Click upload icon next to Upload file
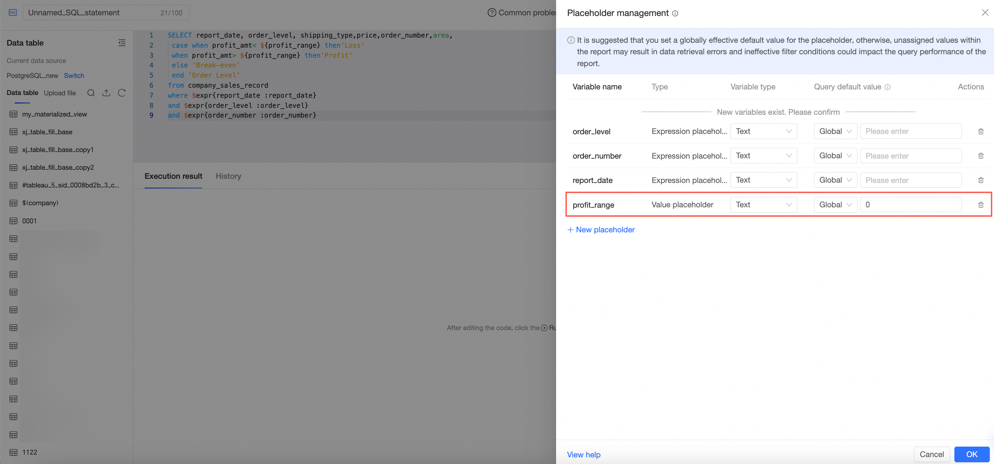This screenshot has height=464, width=994. (106, 93)
